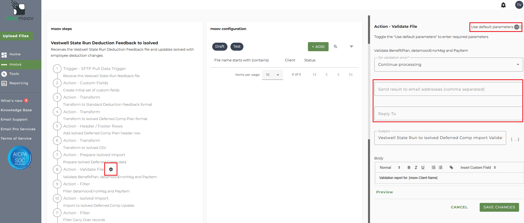Apply underline formatting in Body editor

point(423,167)
